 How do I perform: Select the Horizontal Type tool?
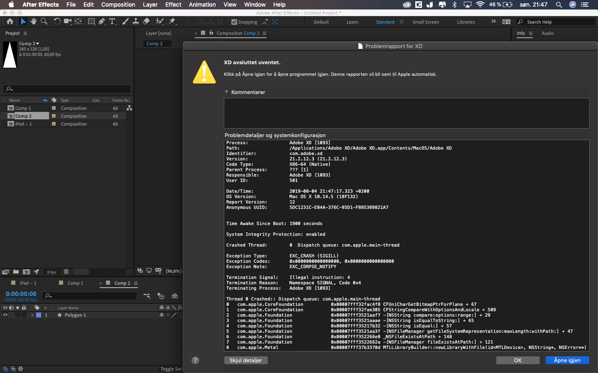(112, 22)
